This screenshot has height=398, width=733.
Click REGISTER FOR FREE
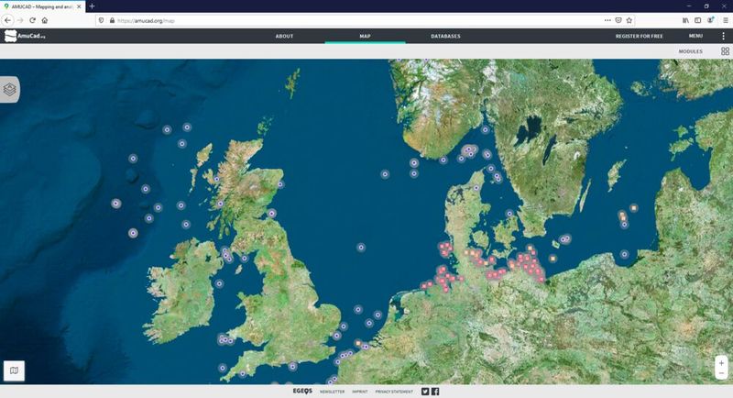point(639,36)
